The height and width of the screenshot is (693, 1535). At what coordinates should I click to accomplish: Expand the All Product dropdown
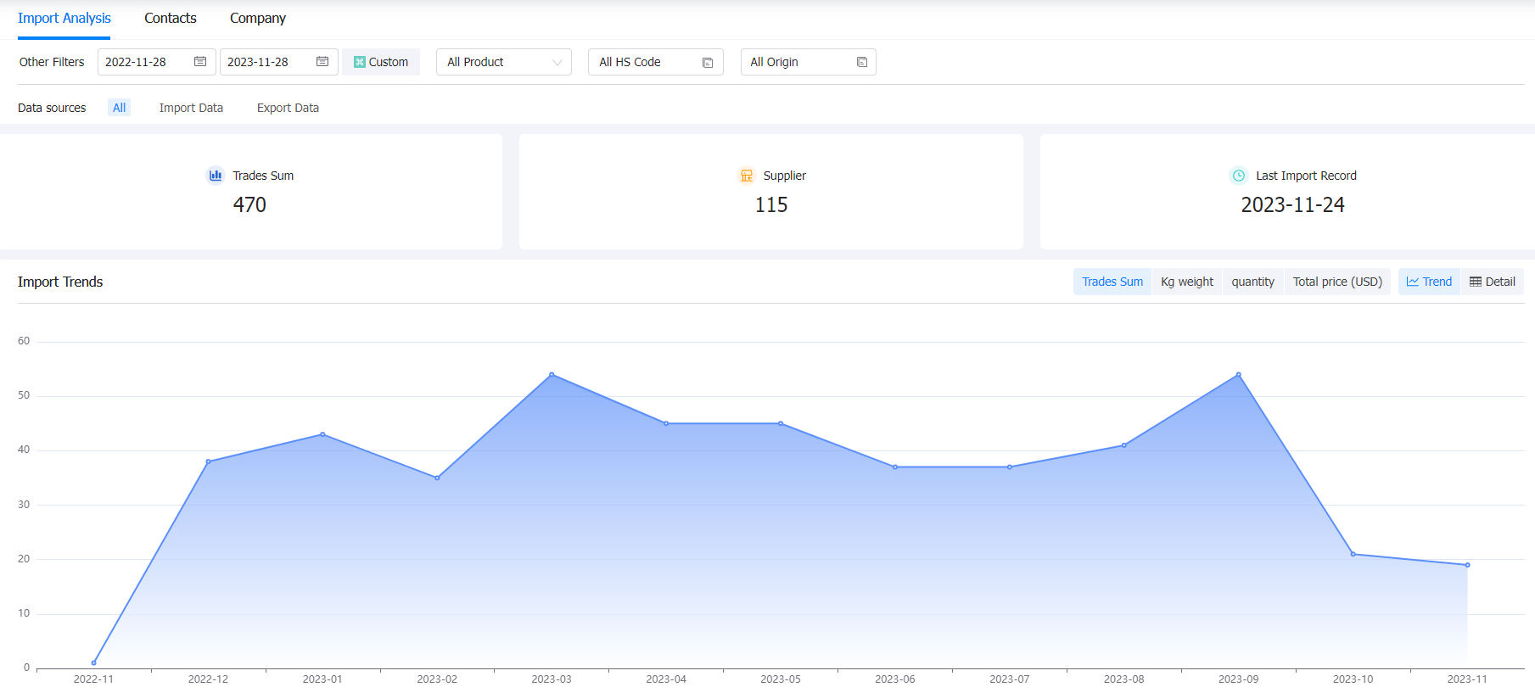[504, 62]
